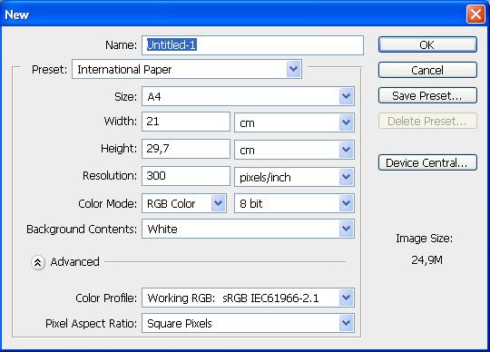This screenshot has height=352, width=490.
Task: Open the Background Contents dropdown
Action: [248, 229]
